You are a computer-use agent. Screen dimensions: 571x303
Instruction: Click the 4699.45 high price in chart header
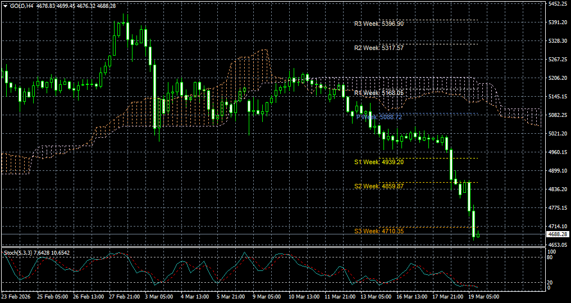click(67, 6)
